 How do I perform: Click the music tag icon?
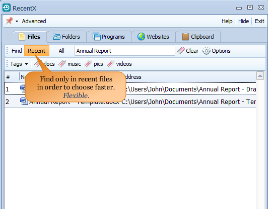point(62,64)
